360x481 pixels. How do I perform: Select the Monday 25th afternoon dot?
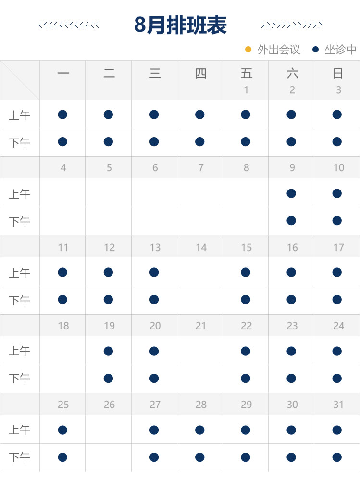(x=62, y=457)
